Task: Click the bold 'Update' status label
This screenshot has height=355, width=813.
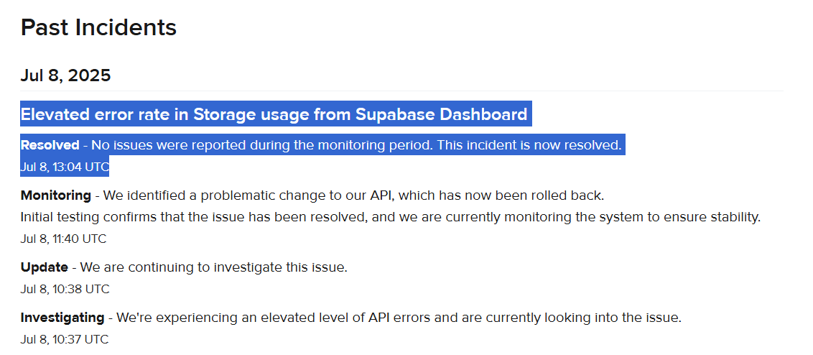Action: [44, 267]
